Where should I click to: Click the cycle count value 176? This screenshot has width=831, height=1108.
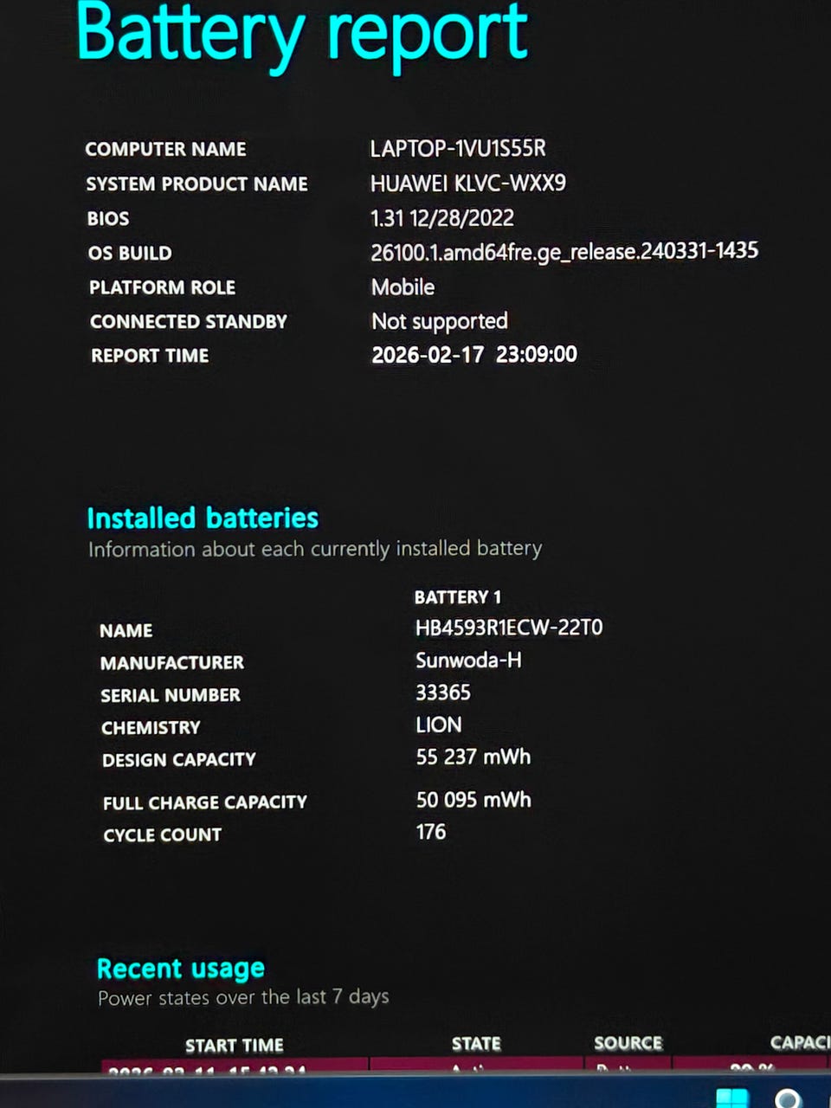pos(431,832)
